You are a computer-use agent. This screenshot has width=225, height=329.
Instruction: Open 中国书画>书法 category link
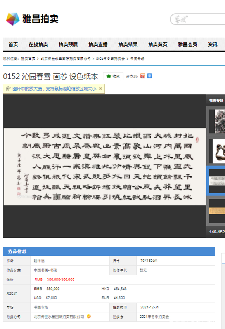45,270
